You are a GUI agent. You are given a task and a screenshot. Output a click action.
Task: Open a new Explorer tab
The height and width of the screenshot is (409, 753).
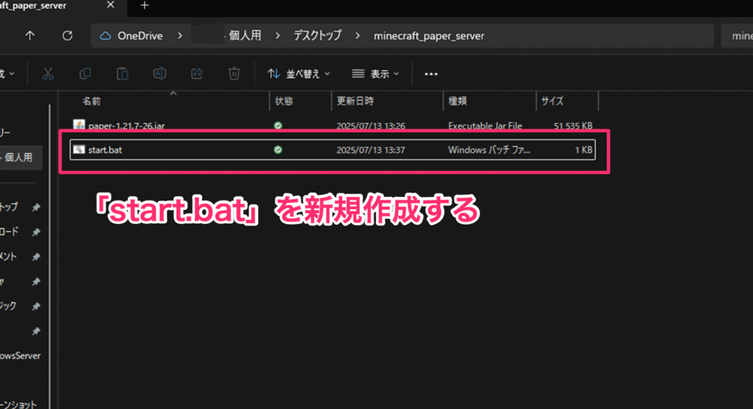tap(145, 5)
